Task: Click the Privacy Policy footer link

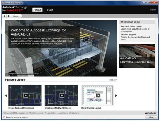Action: pyautogui.click(x=50, y=113)
